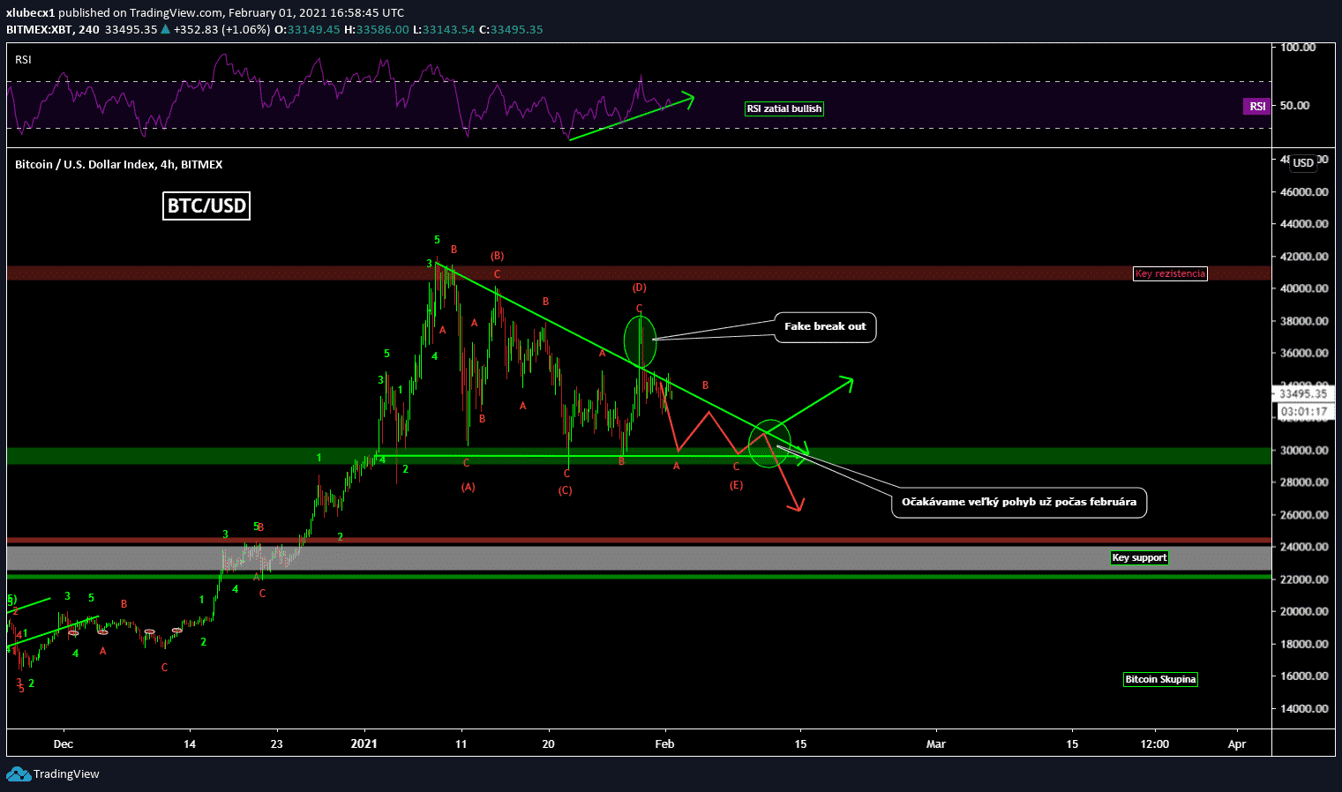The height and width of the screenshot is (792, 1342).
Task: Click the purple RSI badge on the right axis
Action: 1256,106
